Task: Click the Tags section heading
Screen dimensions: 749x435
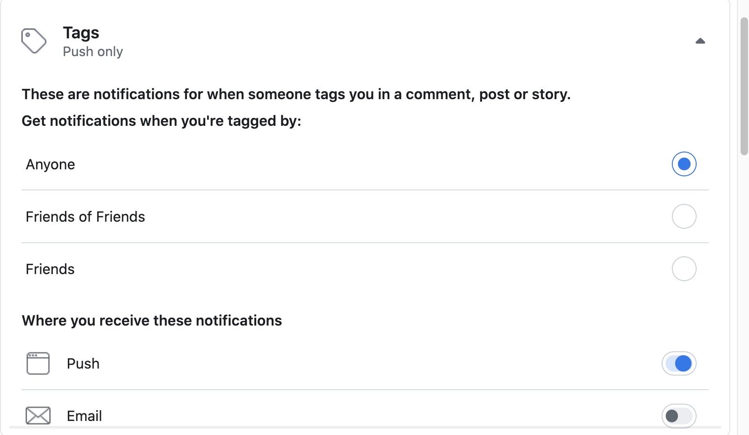Action: (x=81, y=33)
